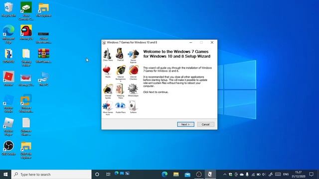
Task: Open the Action Center notifications
Action: [311, 175]
